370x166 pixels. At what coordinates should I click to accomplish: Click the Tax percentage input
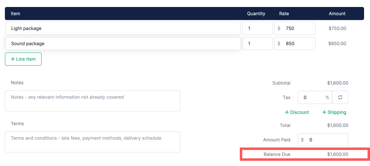click(315, 97)
